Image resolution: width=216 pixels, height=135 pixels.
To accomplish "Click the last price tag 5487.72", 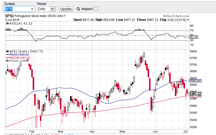I will [x=195, y=94].
